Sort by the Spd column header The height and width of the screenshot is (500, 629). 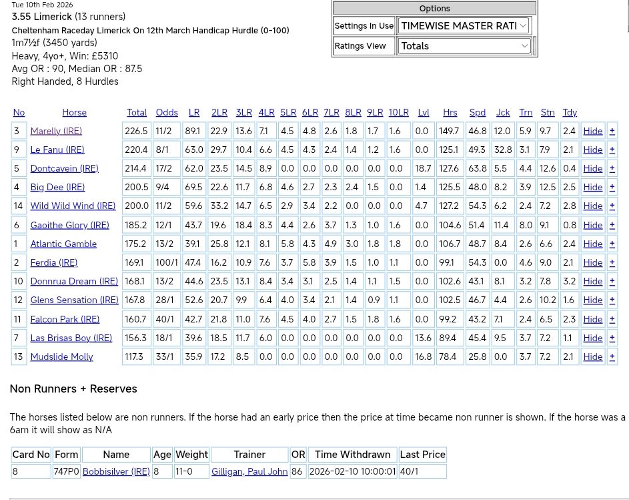click(x=477, y=112)
